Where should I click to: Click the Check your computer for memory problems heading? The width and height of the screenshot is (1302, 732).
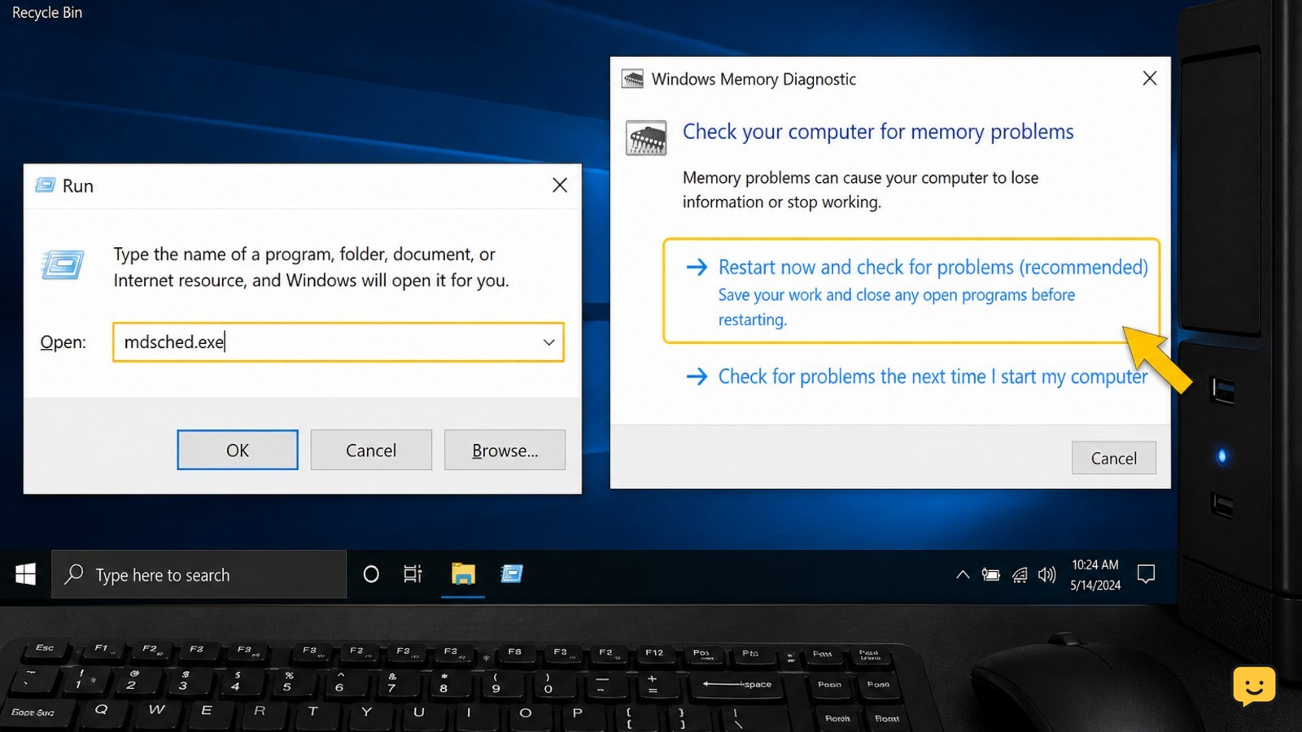coord(878,132)
